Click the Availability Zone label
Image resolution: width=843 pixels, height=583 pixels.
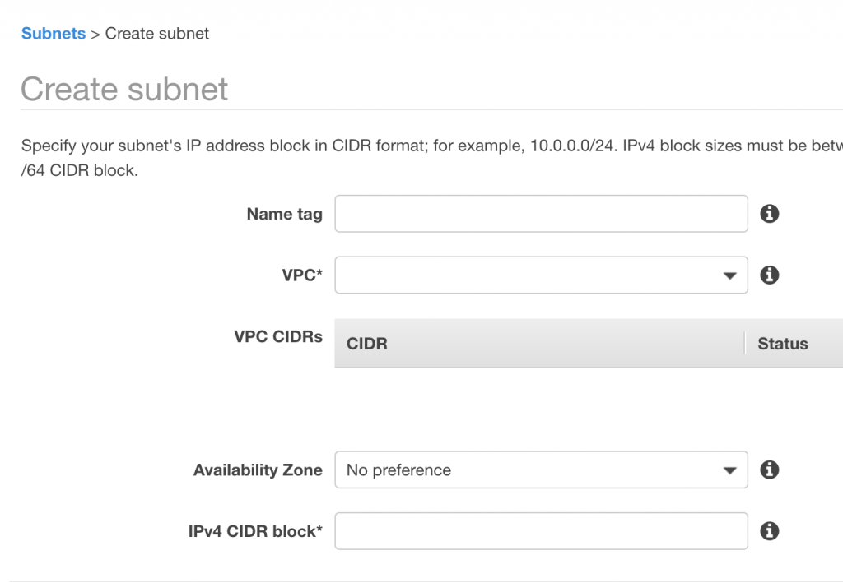(258, 470)
